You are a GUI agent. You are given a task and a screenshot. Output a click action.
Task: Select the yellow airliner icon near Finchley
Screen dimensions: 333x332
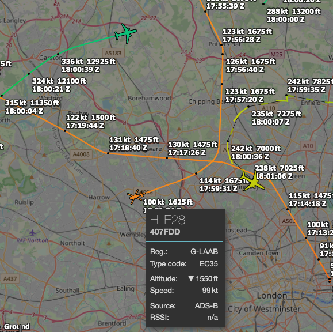tap(252, 181)
